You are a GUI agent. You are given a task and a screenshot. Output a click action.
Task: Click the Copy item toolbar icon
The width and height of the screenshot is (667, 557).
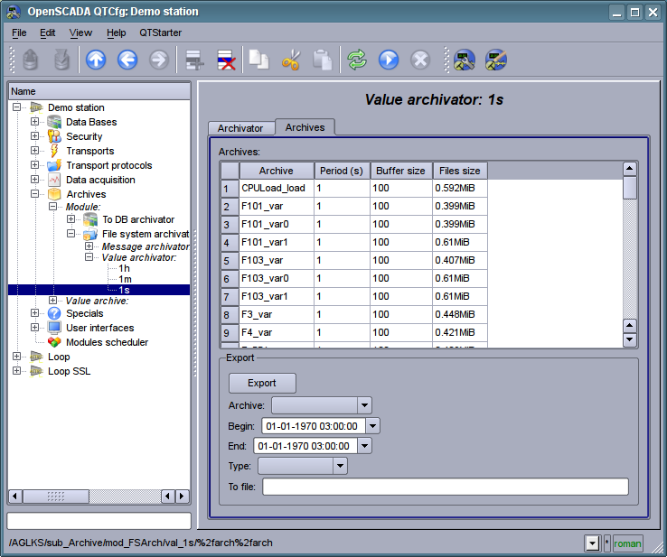coord(258,60)
